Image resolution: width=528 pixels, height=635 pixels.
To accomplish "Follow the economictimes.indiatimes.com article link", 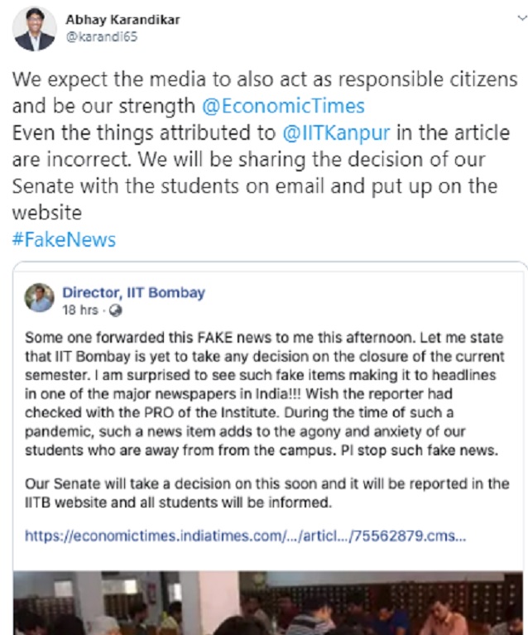I will (245, 536).
